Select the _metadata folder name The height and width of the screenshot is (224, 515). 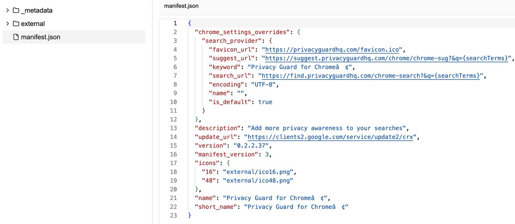(37, 10)
